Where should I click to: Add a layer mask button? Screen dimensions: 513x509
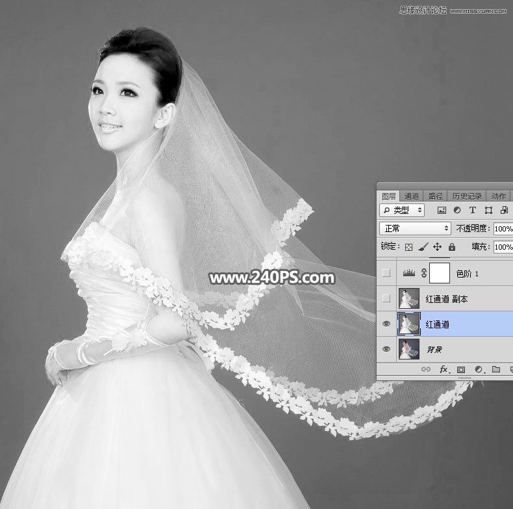coord(461,370)
